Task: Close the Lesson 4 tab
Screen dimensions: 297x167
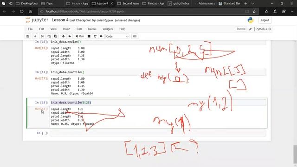Action: tap(112, 3)
